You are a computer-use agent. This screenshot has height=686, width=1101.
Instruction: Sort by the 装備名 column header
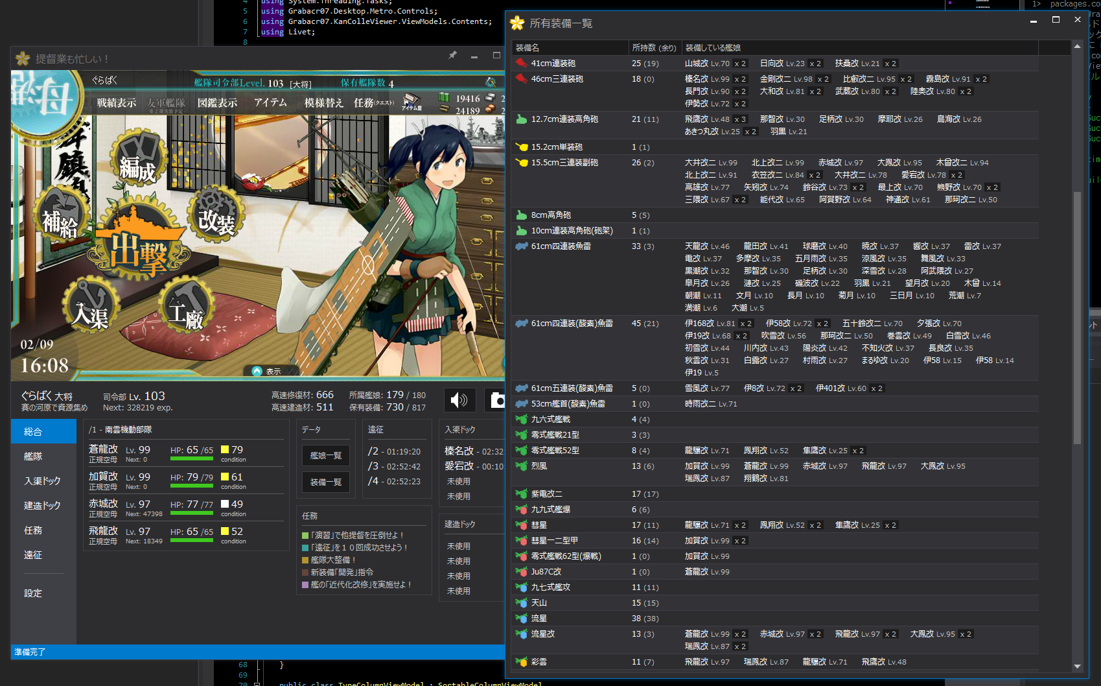click(x=570, y=48)
